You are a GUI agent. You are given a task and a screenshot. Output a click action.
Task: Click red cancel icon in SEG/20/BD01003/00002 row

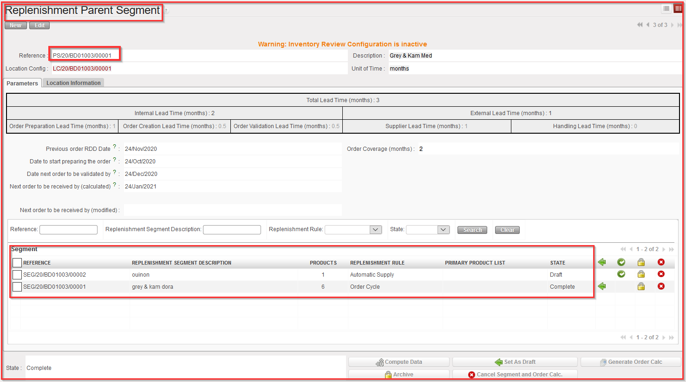click(x=661, y=274)
